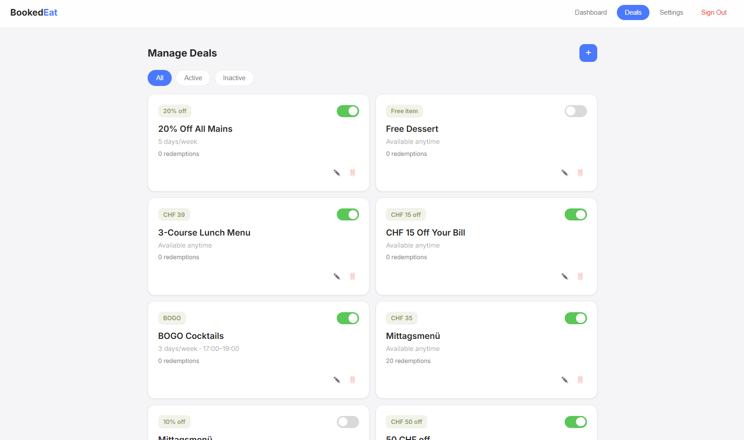Viewport: 744px width, 440px height.
Task: Edit the 3-Course Lunch Menu deal
Action: (x=336, y=277)
